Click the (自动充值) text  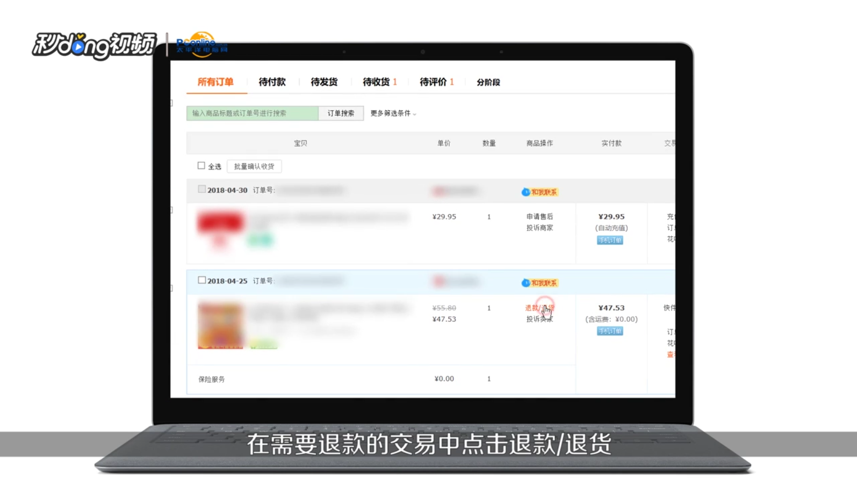(x=611, y=228)
